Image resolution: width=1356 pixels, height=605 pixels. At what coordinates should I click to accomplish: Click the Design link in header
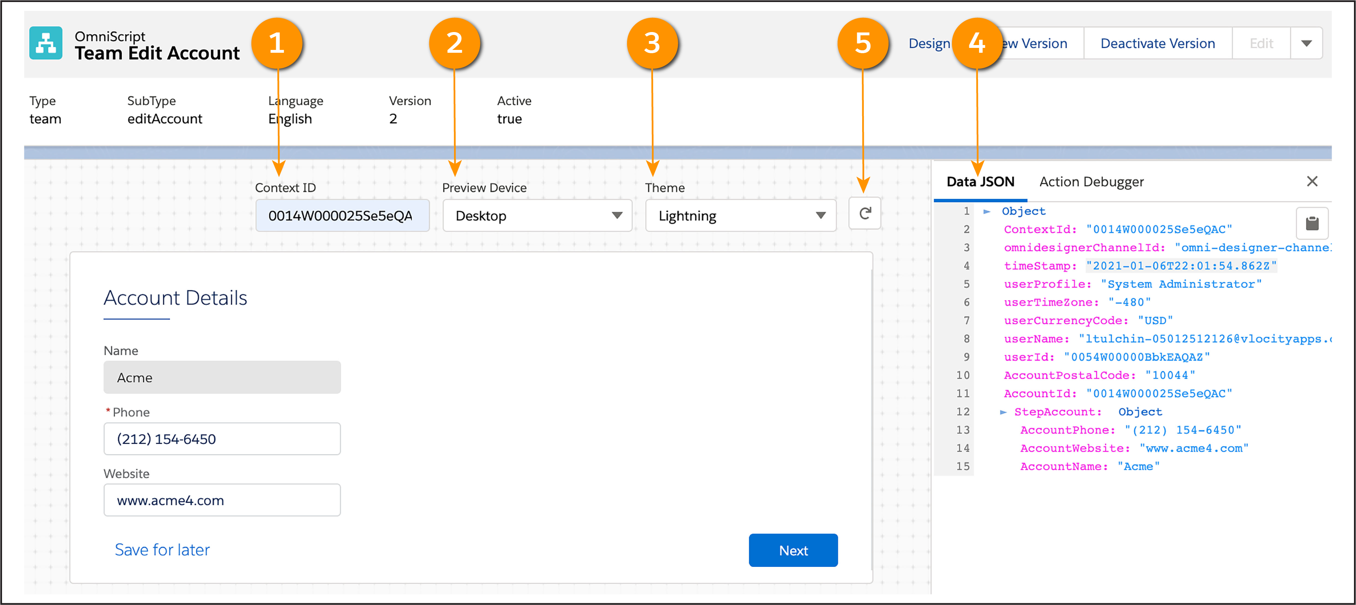click(x=929, y=44)
